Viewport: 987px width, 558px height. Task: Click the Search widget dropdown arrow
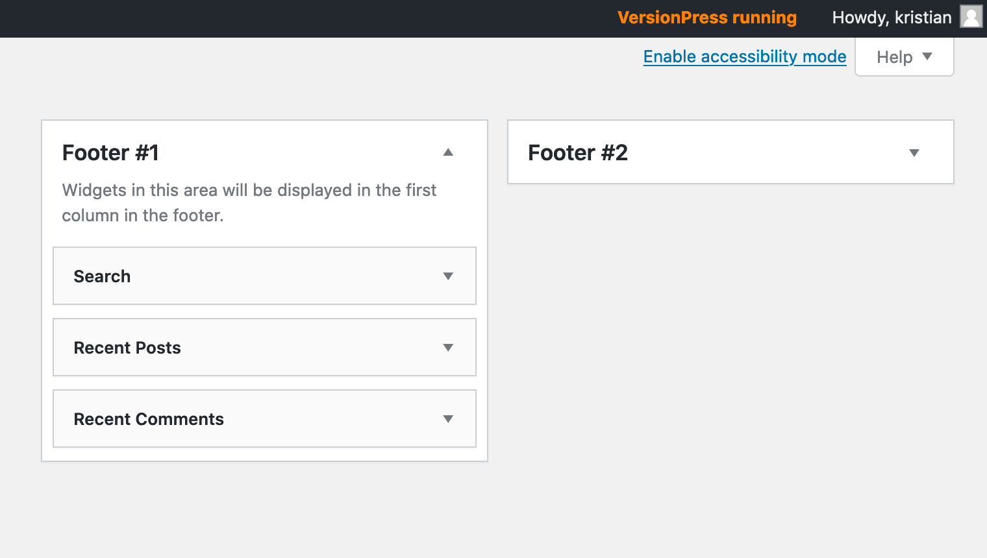coord(448,276)
